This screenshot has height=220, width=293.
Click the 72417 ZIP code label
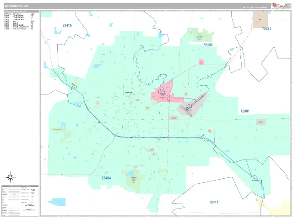click(266, 29)
